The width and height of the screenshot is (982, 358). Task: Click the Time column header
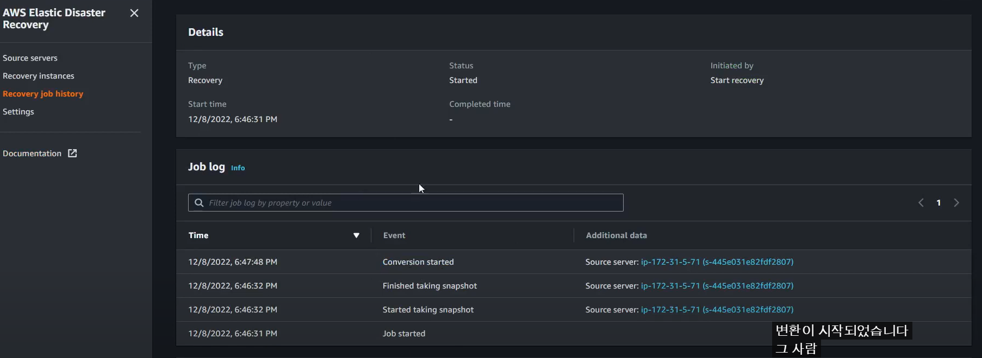198,235
